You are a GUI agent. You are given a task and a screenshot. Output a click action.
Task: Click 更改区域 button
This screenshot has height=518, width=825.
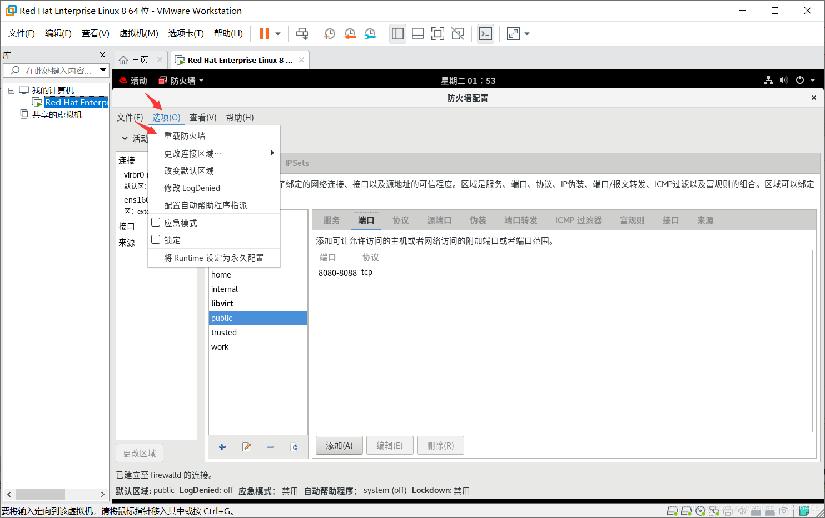pos(140,453)
